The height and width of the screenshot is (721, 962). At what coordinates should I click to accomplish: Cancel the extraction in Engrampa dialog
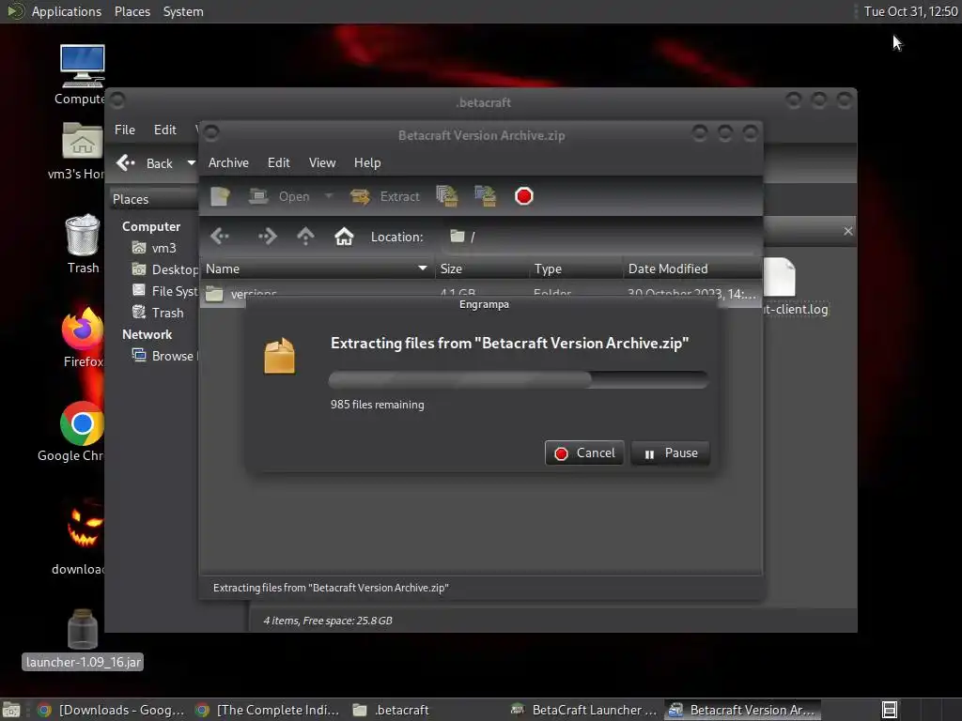584,453
